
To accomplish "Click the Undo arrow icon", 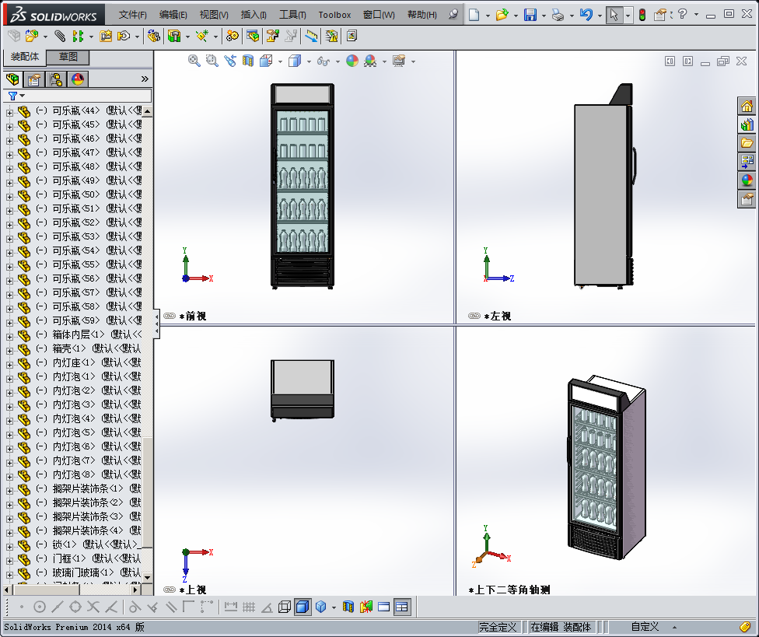I will coord(586,15).
